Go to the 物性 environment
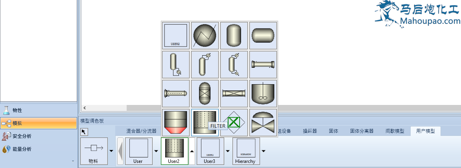 click(x=17, y=110)
